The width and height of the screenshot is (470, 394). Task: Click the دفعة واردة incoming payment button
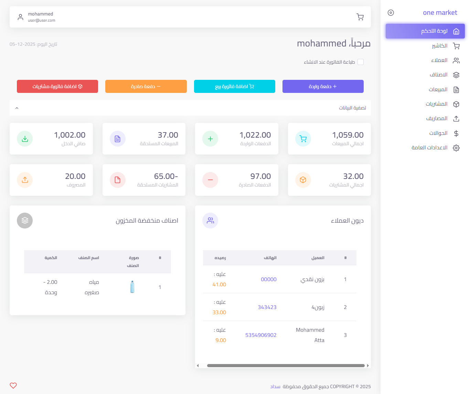(x=323, y=86)
